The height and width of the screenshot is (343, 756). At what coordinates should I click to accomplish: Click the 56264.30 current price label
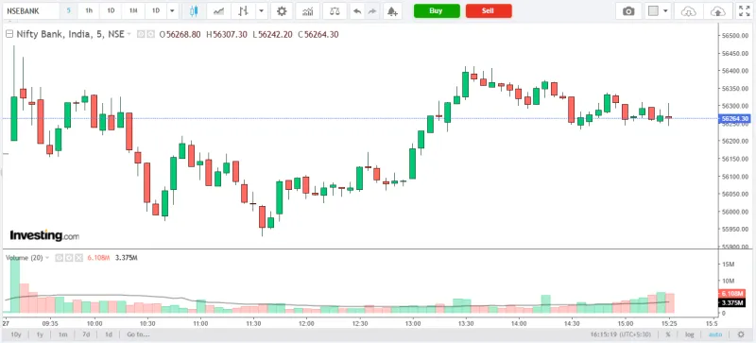click(734, 119)
